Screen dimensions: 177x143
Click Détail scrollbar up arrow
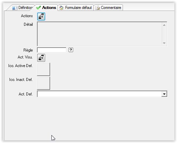[164, 25]
